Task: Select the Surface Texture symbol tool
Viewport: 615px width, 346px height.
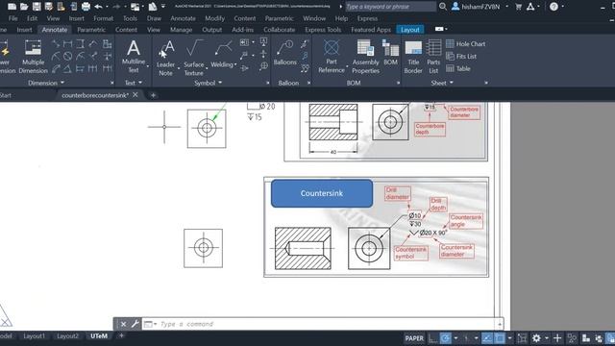Action: [x=194, y=58]
